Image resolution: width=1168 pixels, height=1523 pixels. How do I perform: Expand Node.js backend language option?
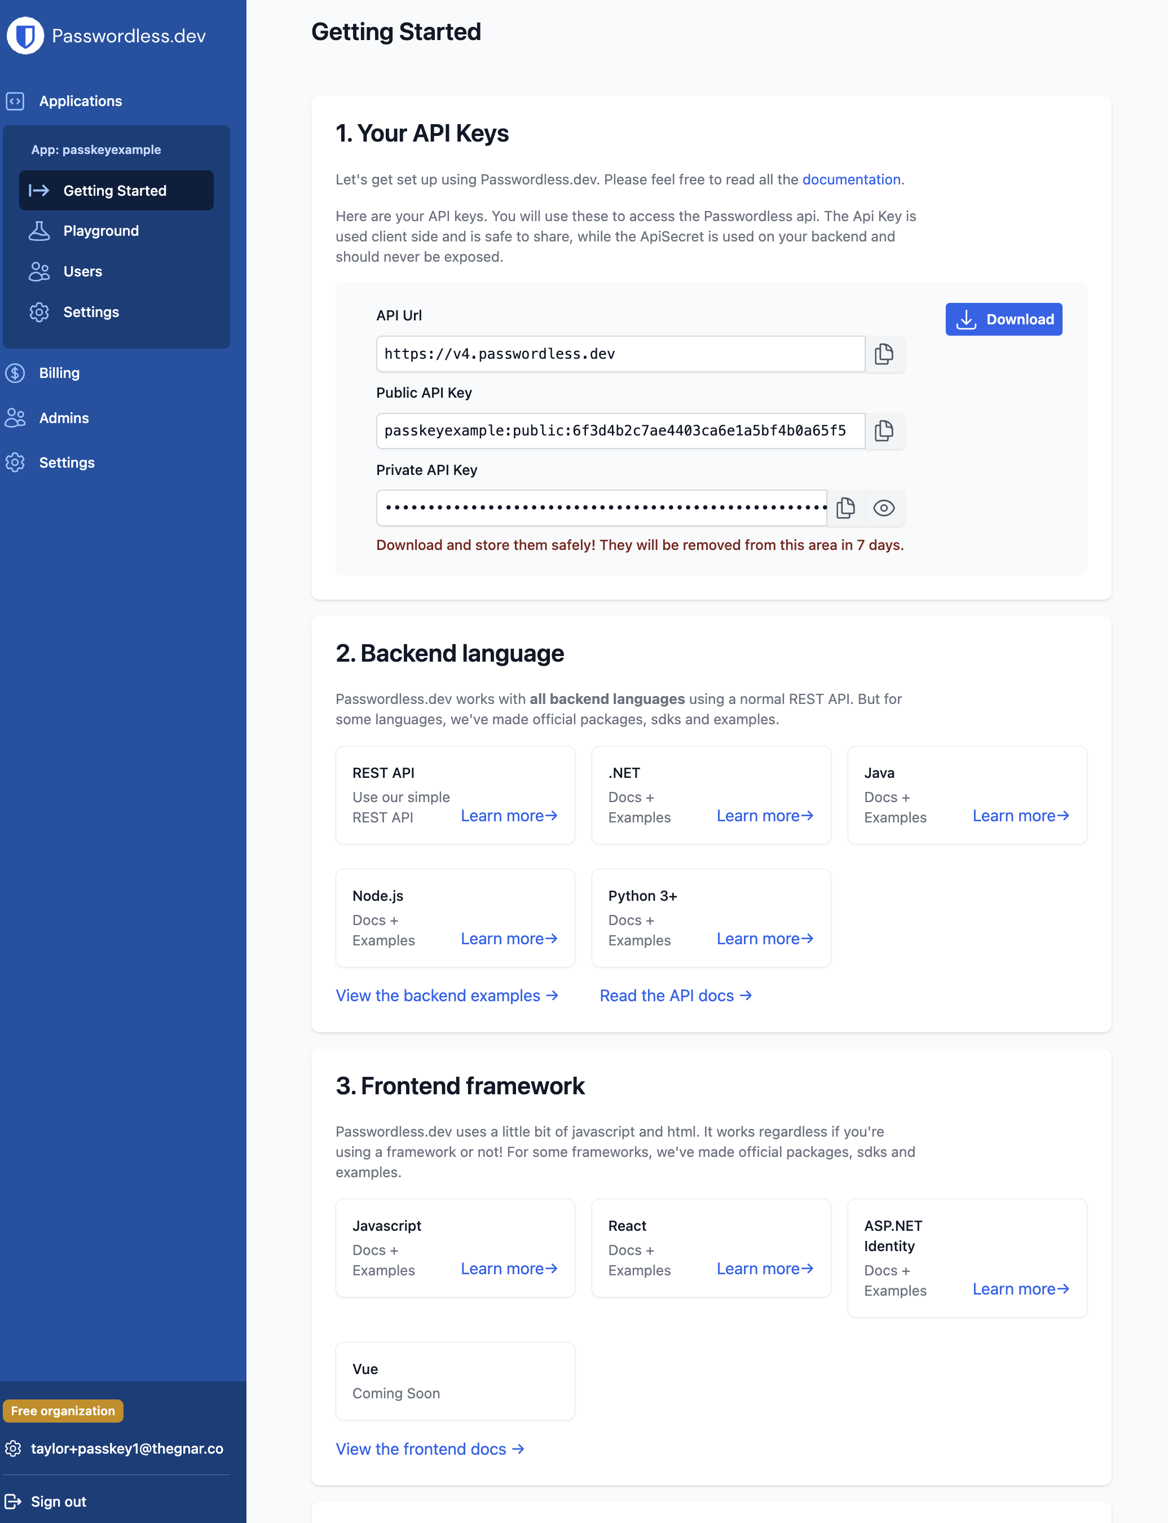tap(509, 937)
